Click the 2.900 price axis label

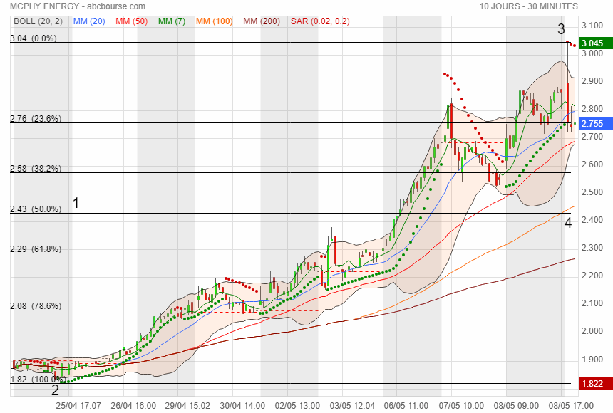pos(592,81)
